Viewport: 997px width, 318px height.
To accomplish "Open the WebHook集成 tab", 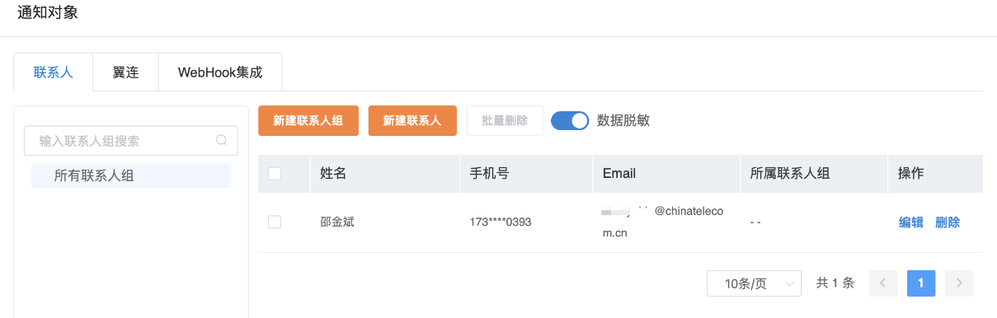I will pyautogui.click(x=220, y=72).
